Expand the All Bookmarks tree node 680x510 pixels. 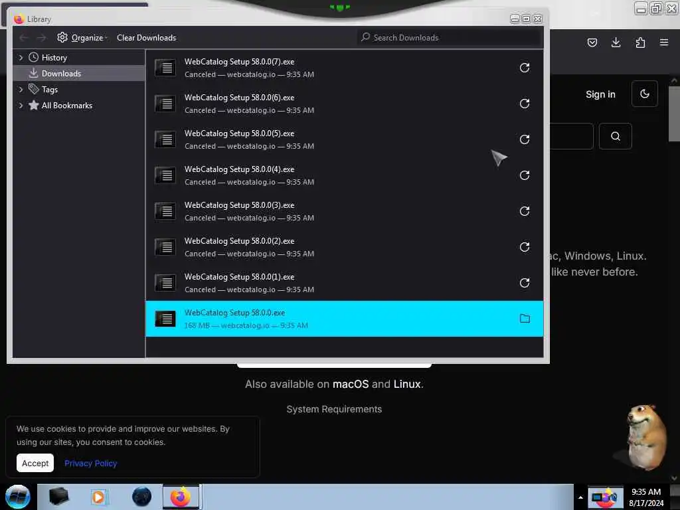21,106
